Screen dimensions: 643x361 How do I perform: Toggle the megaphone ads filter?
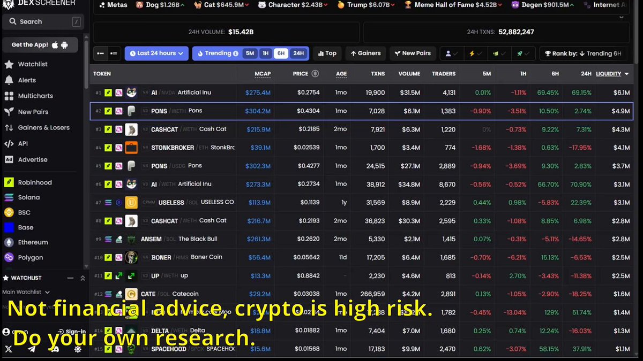tap(500, 53)
